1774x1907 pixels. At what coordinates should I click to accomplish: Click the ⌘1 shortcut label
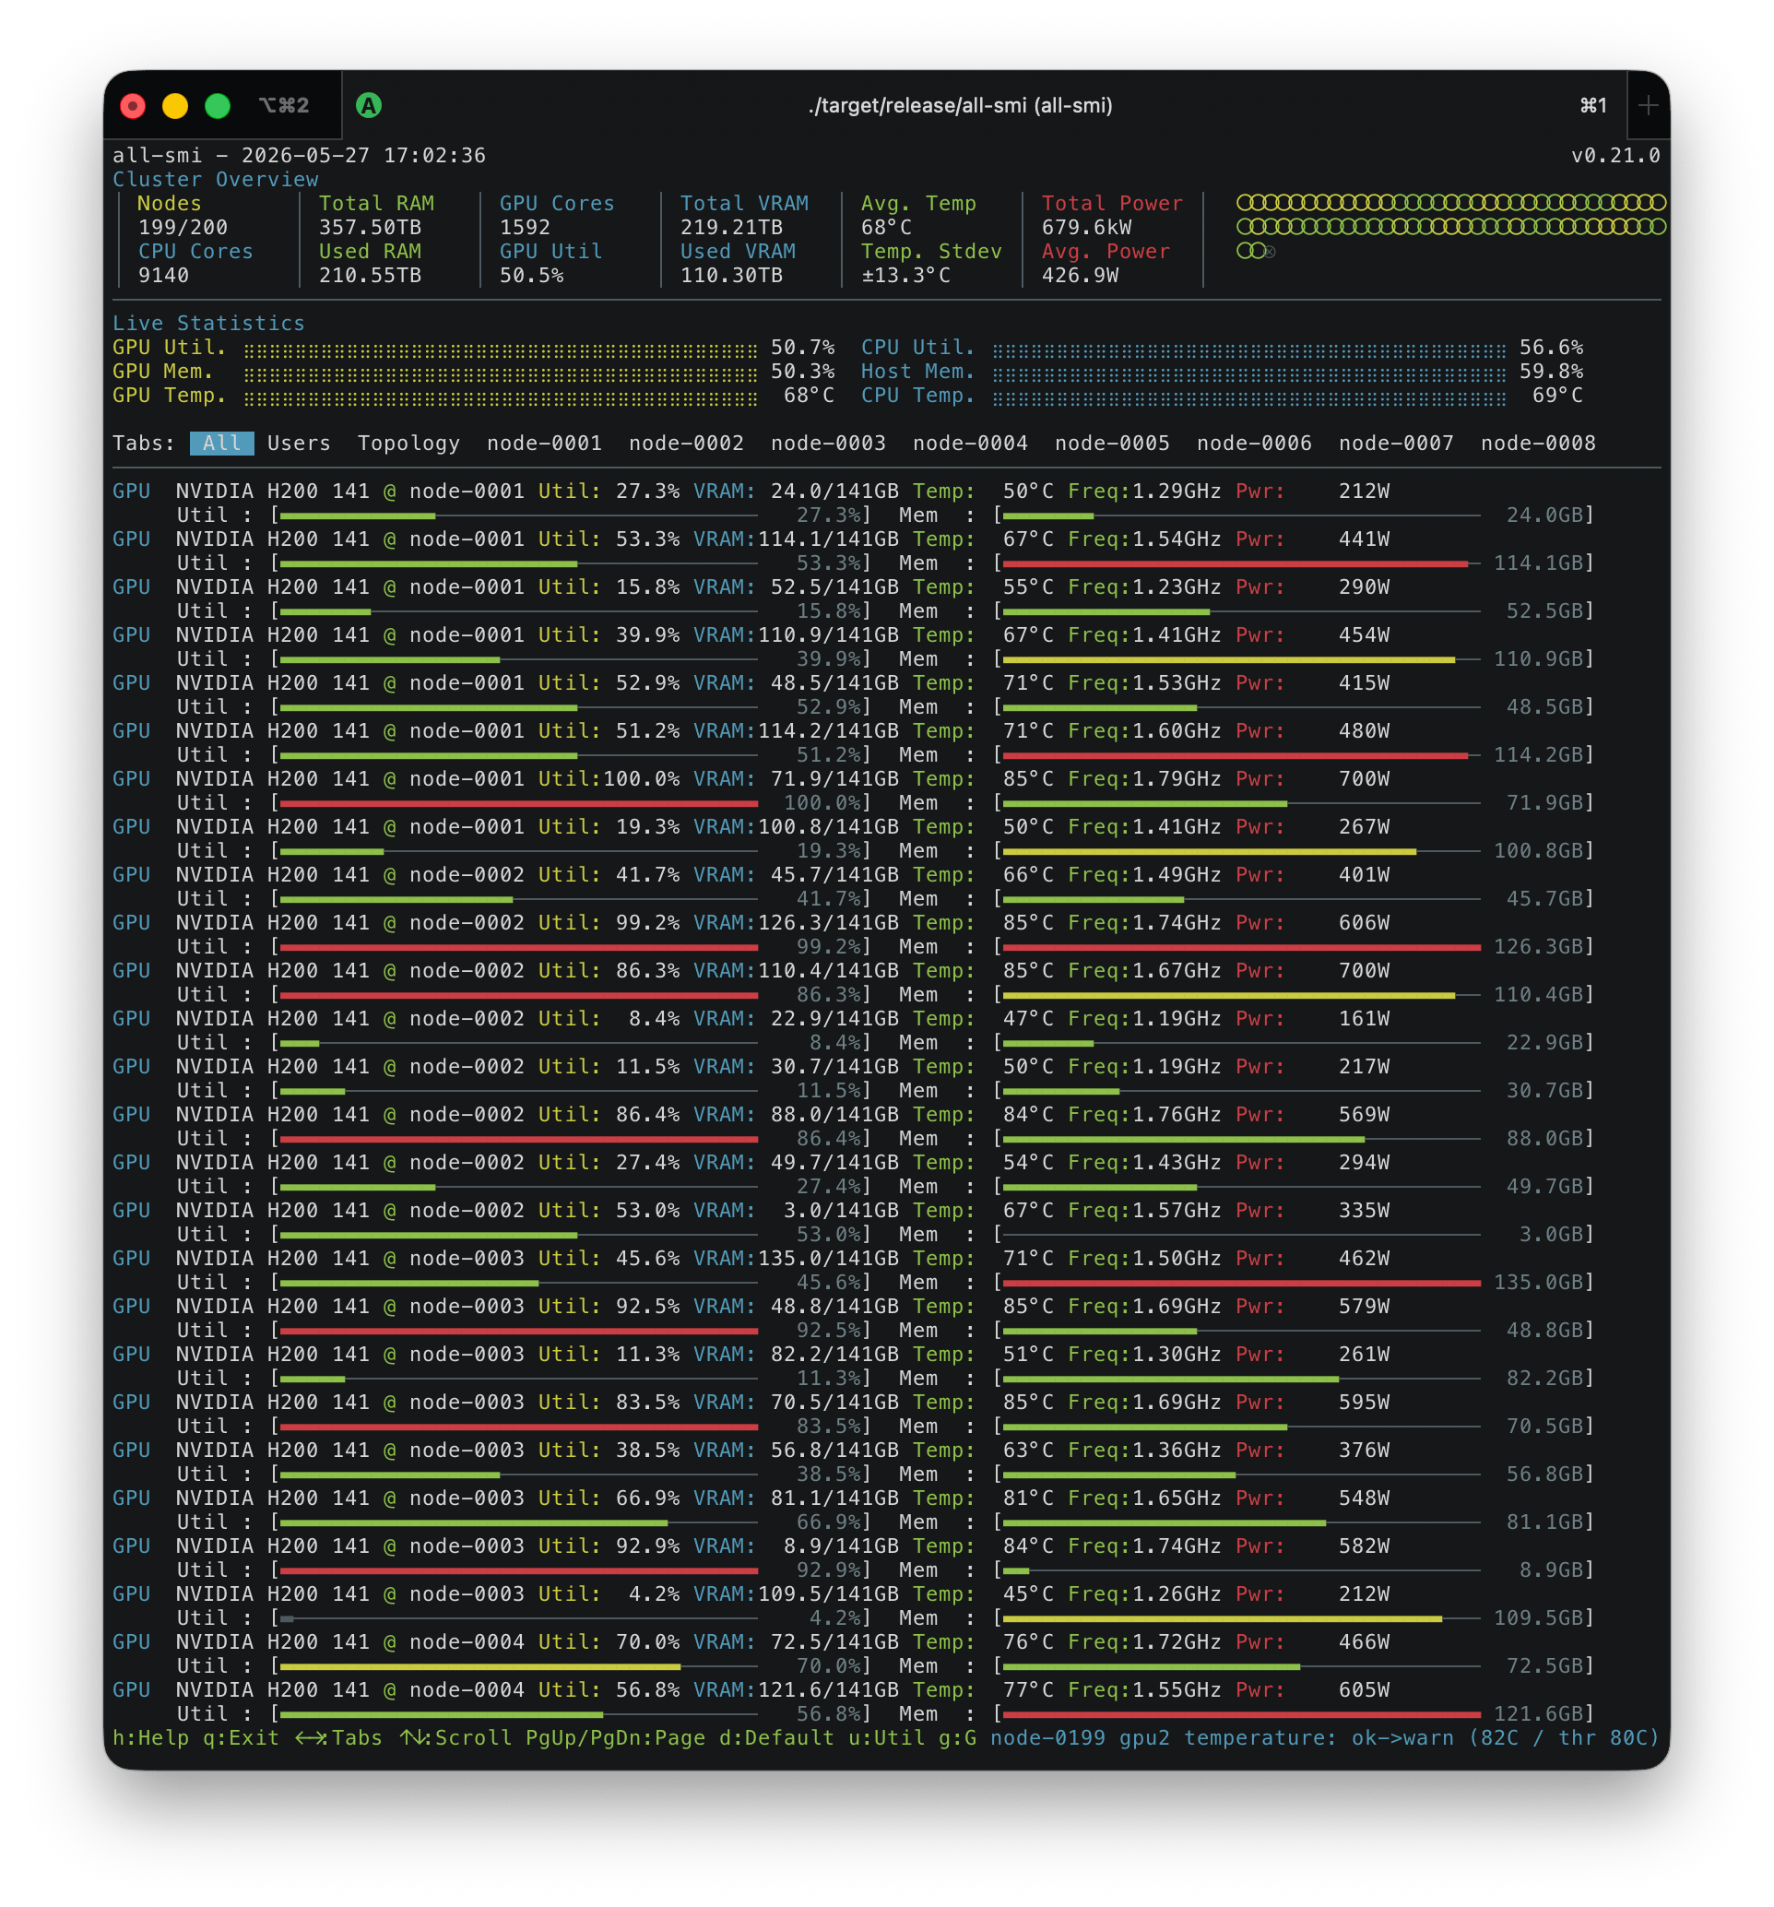1592,105
